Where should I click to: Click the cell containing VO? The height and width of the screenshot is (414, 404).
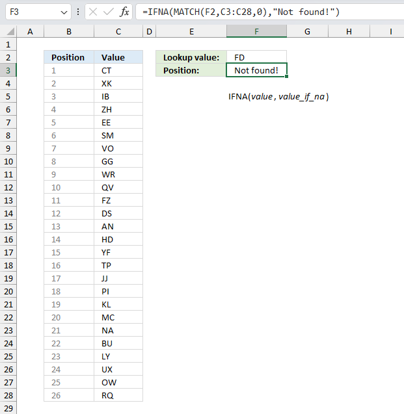(118, 148)
